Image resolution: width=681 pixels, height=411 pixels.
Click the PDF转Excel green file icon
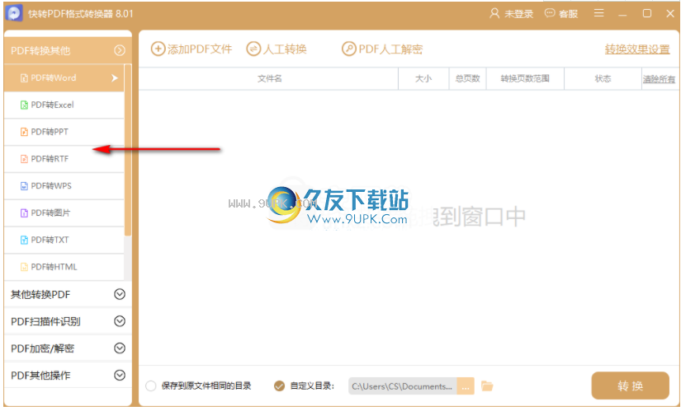24,105
